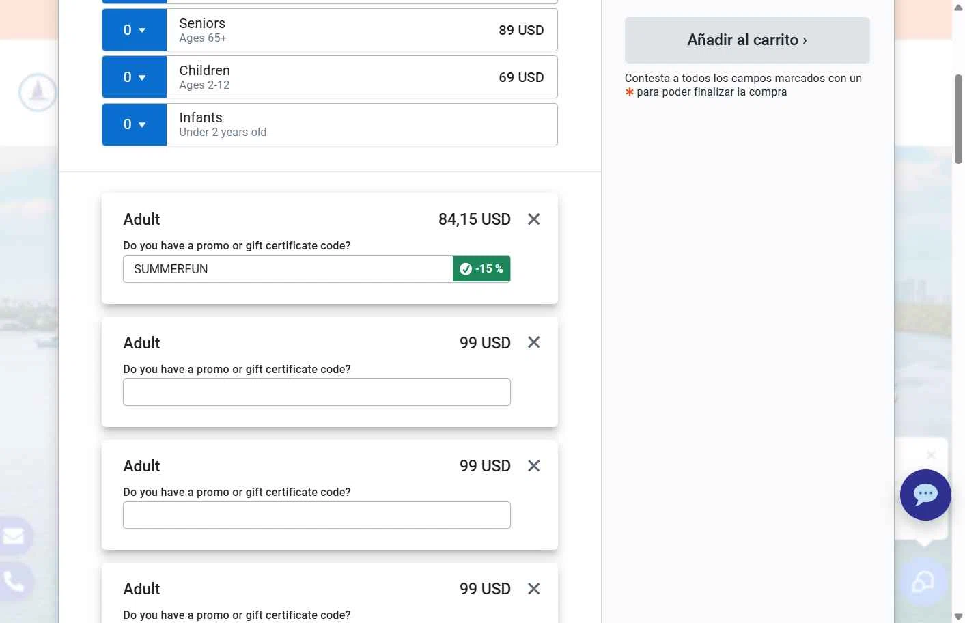Viewport: 965px width, 623px height.
Task: Open Children quantity dropdown
Action: coord(135,77)
